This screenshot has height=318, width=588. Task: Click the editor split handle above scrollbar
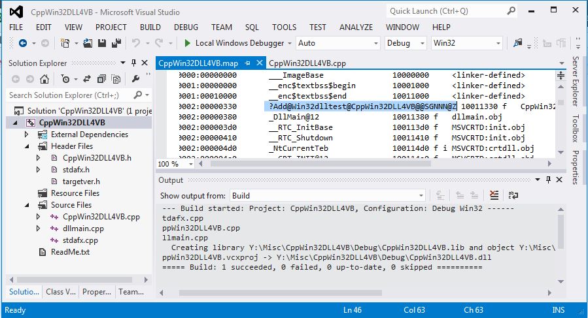561,75
